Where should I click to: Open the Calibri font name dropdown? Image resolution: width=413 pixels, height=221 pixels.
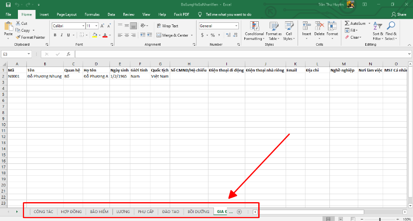tap(82, 26)
